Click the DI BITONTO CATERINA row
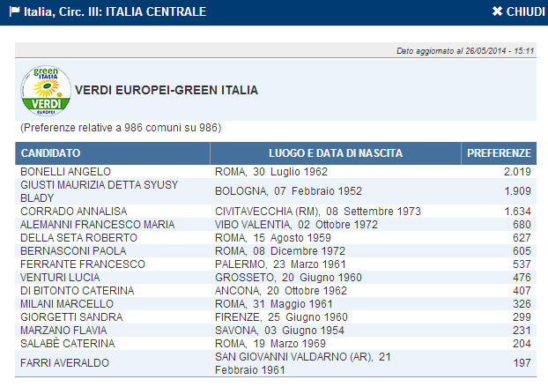Viewport: 548px width, 387px height. click(77, 291)
